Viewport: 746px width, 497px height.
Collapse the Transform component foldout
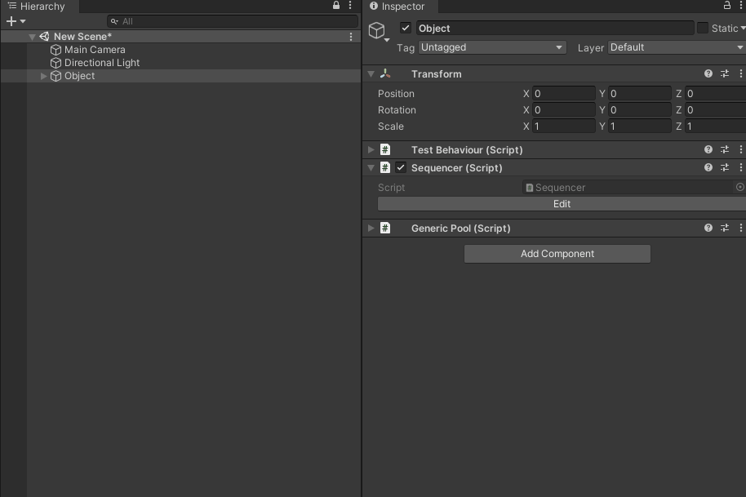point(371,74)
